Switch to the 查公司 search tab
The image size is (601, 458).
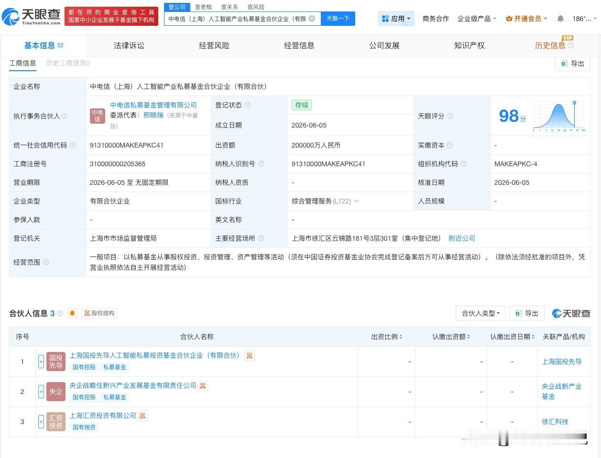(x=177, y=7)
